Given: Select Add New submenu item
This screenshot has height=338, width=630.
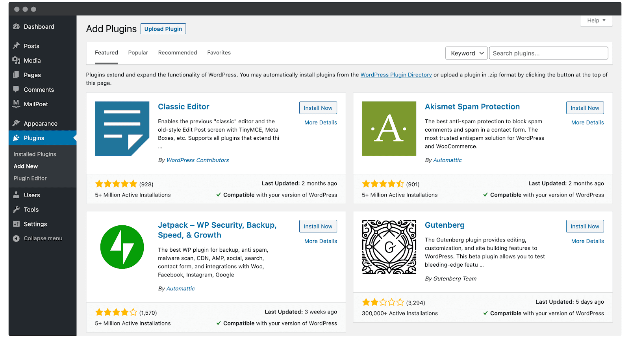Looking at the screenshot, I should coord(26,166).
